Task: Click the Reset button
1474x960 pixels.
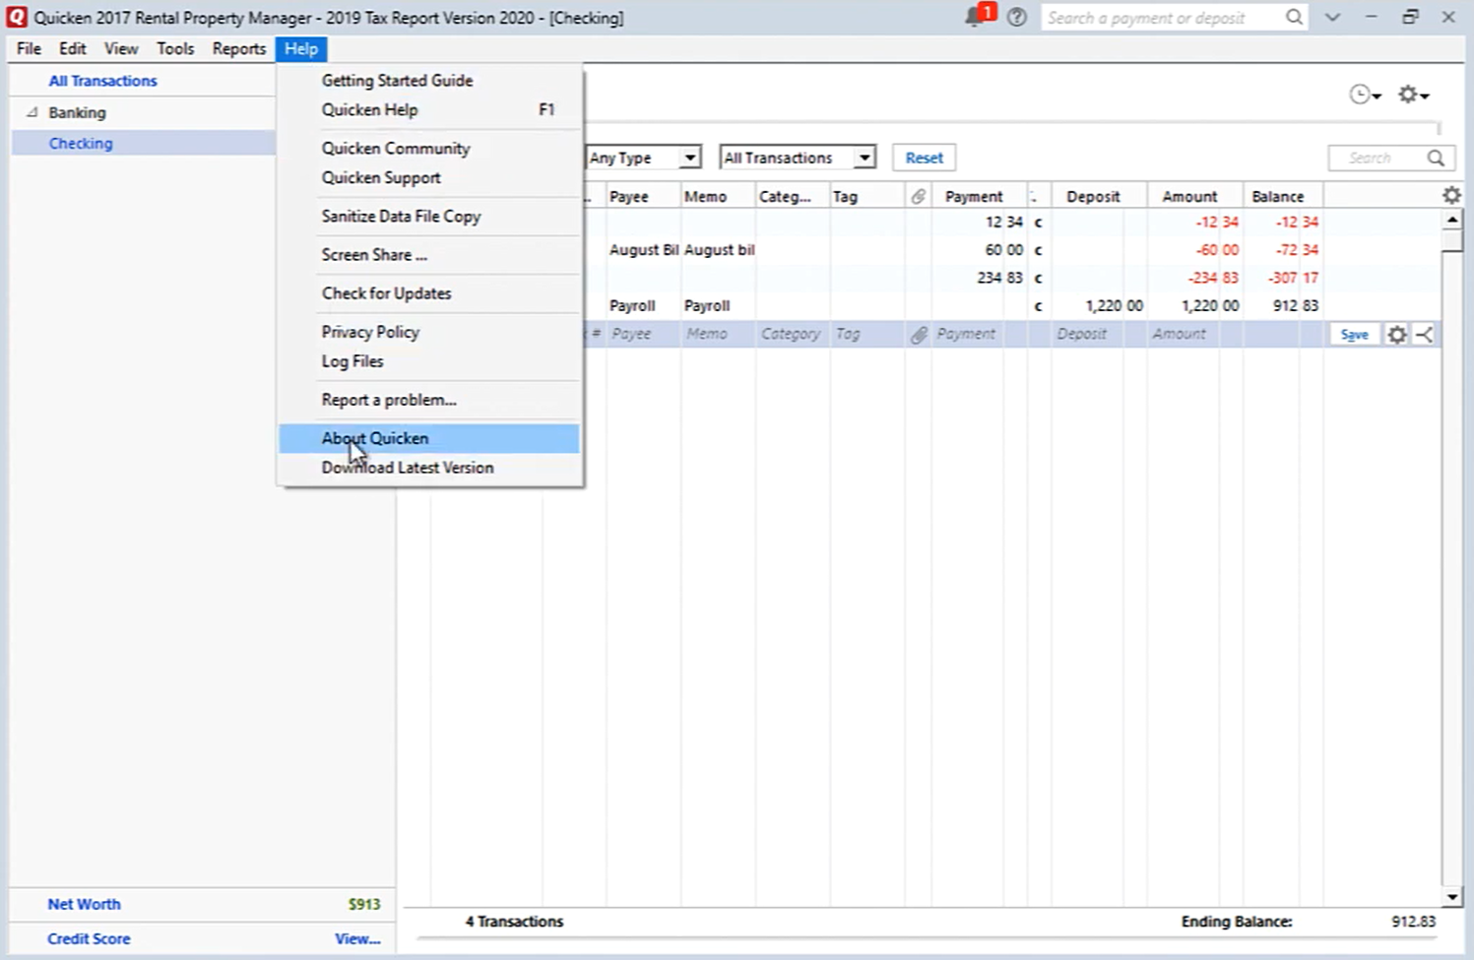Action: (924, 158)
